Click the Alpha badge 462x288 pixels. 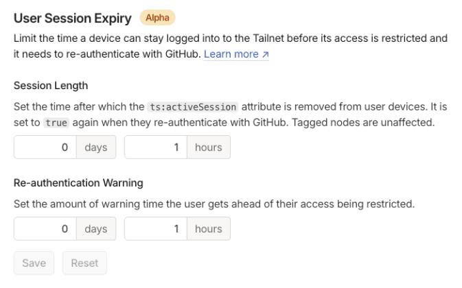(x=157, y=18)
